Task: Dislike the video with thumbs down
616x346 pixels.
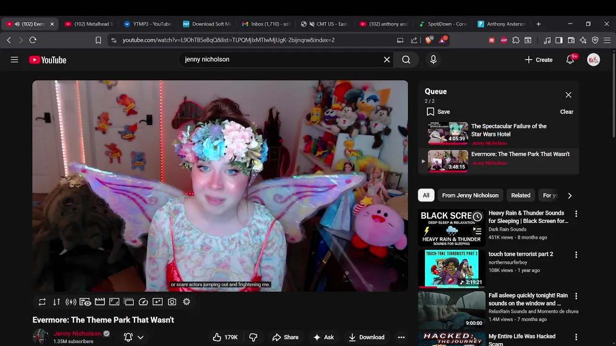Action: click(253, 337)
